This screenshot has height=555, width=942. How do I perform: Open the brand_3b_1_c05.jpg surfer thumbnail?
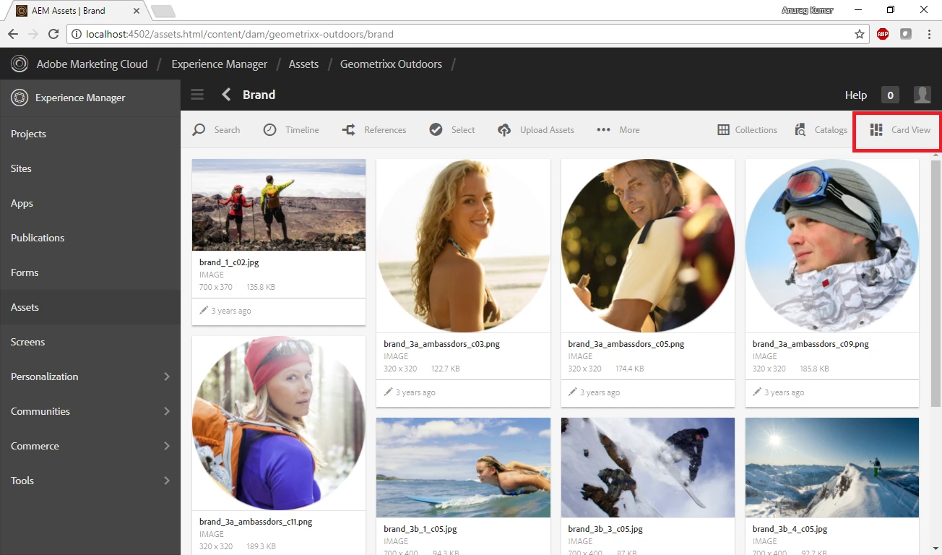pos(463,468)
